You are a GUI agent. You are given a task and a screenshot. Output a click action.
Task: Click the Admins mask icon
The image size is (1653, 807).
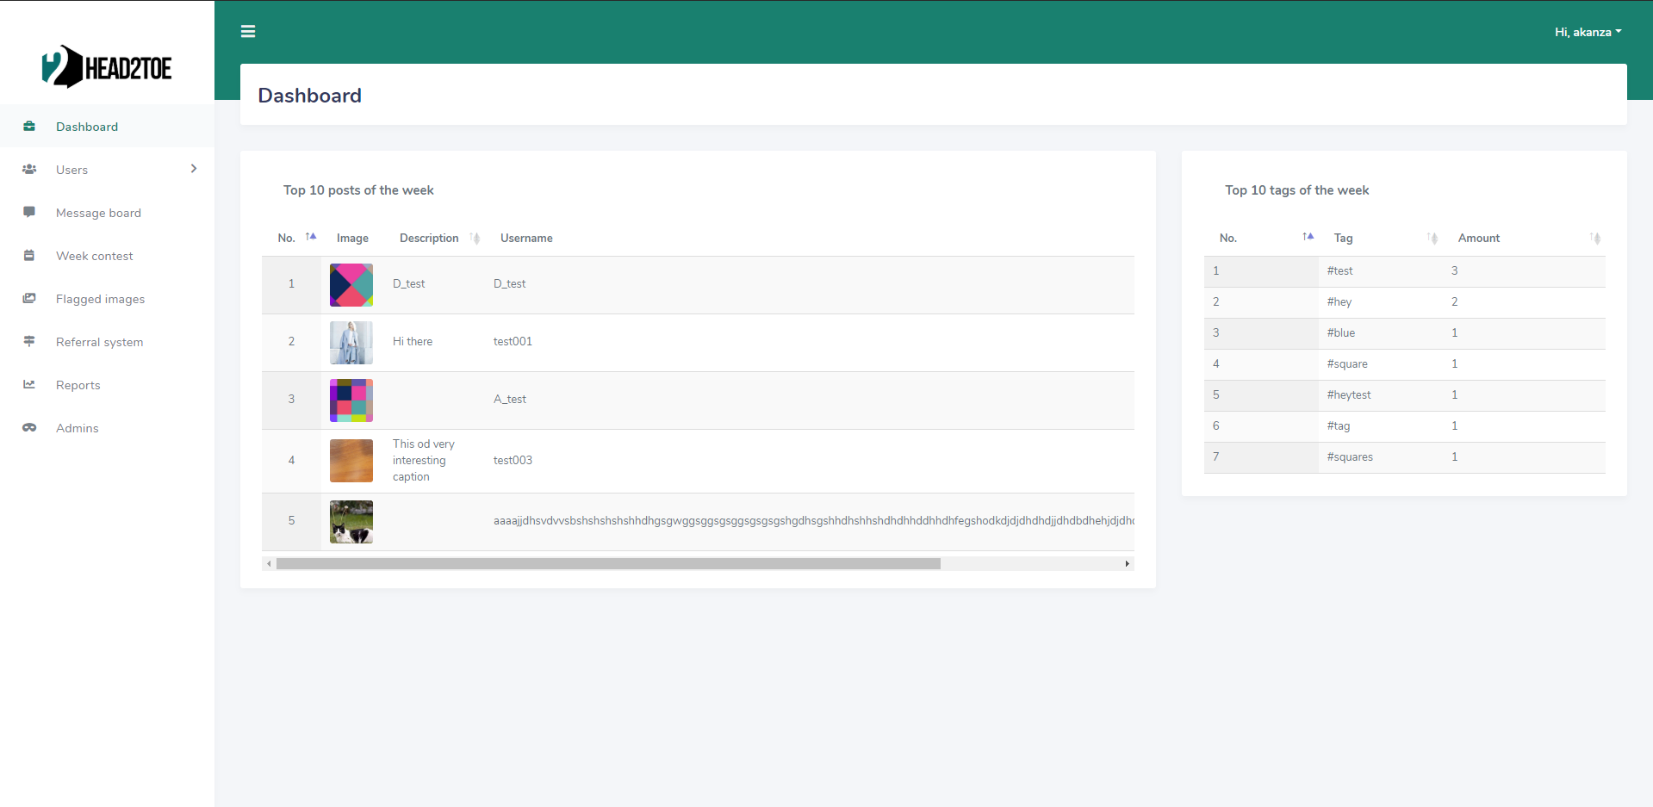coord(29,428)
